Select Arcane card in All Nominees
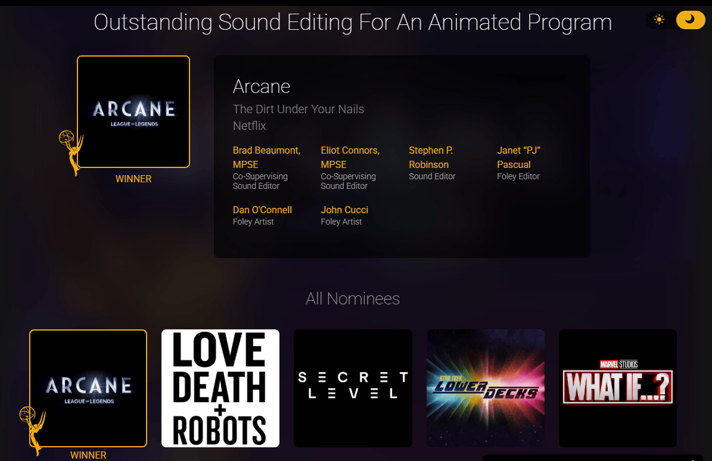Viewport: 712px width, 461px height. point(88,388)
